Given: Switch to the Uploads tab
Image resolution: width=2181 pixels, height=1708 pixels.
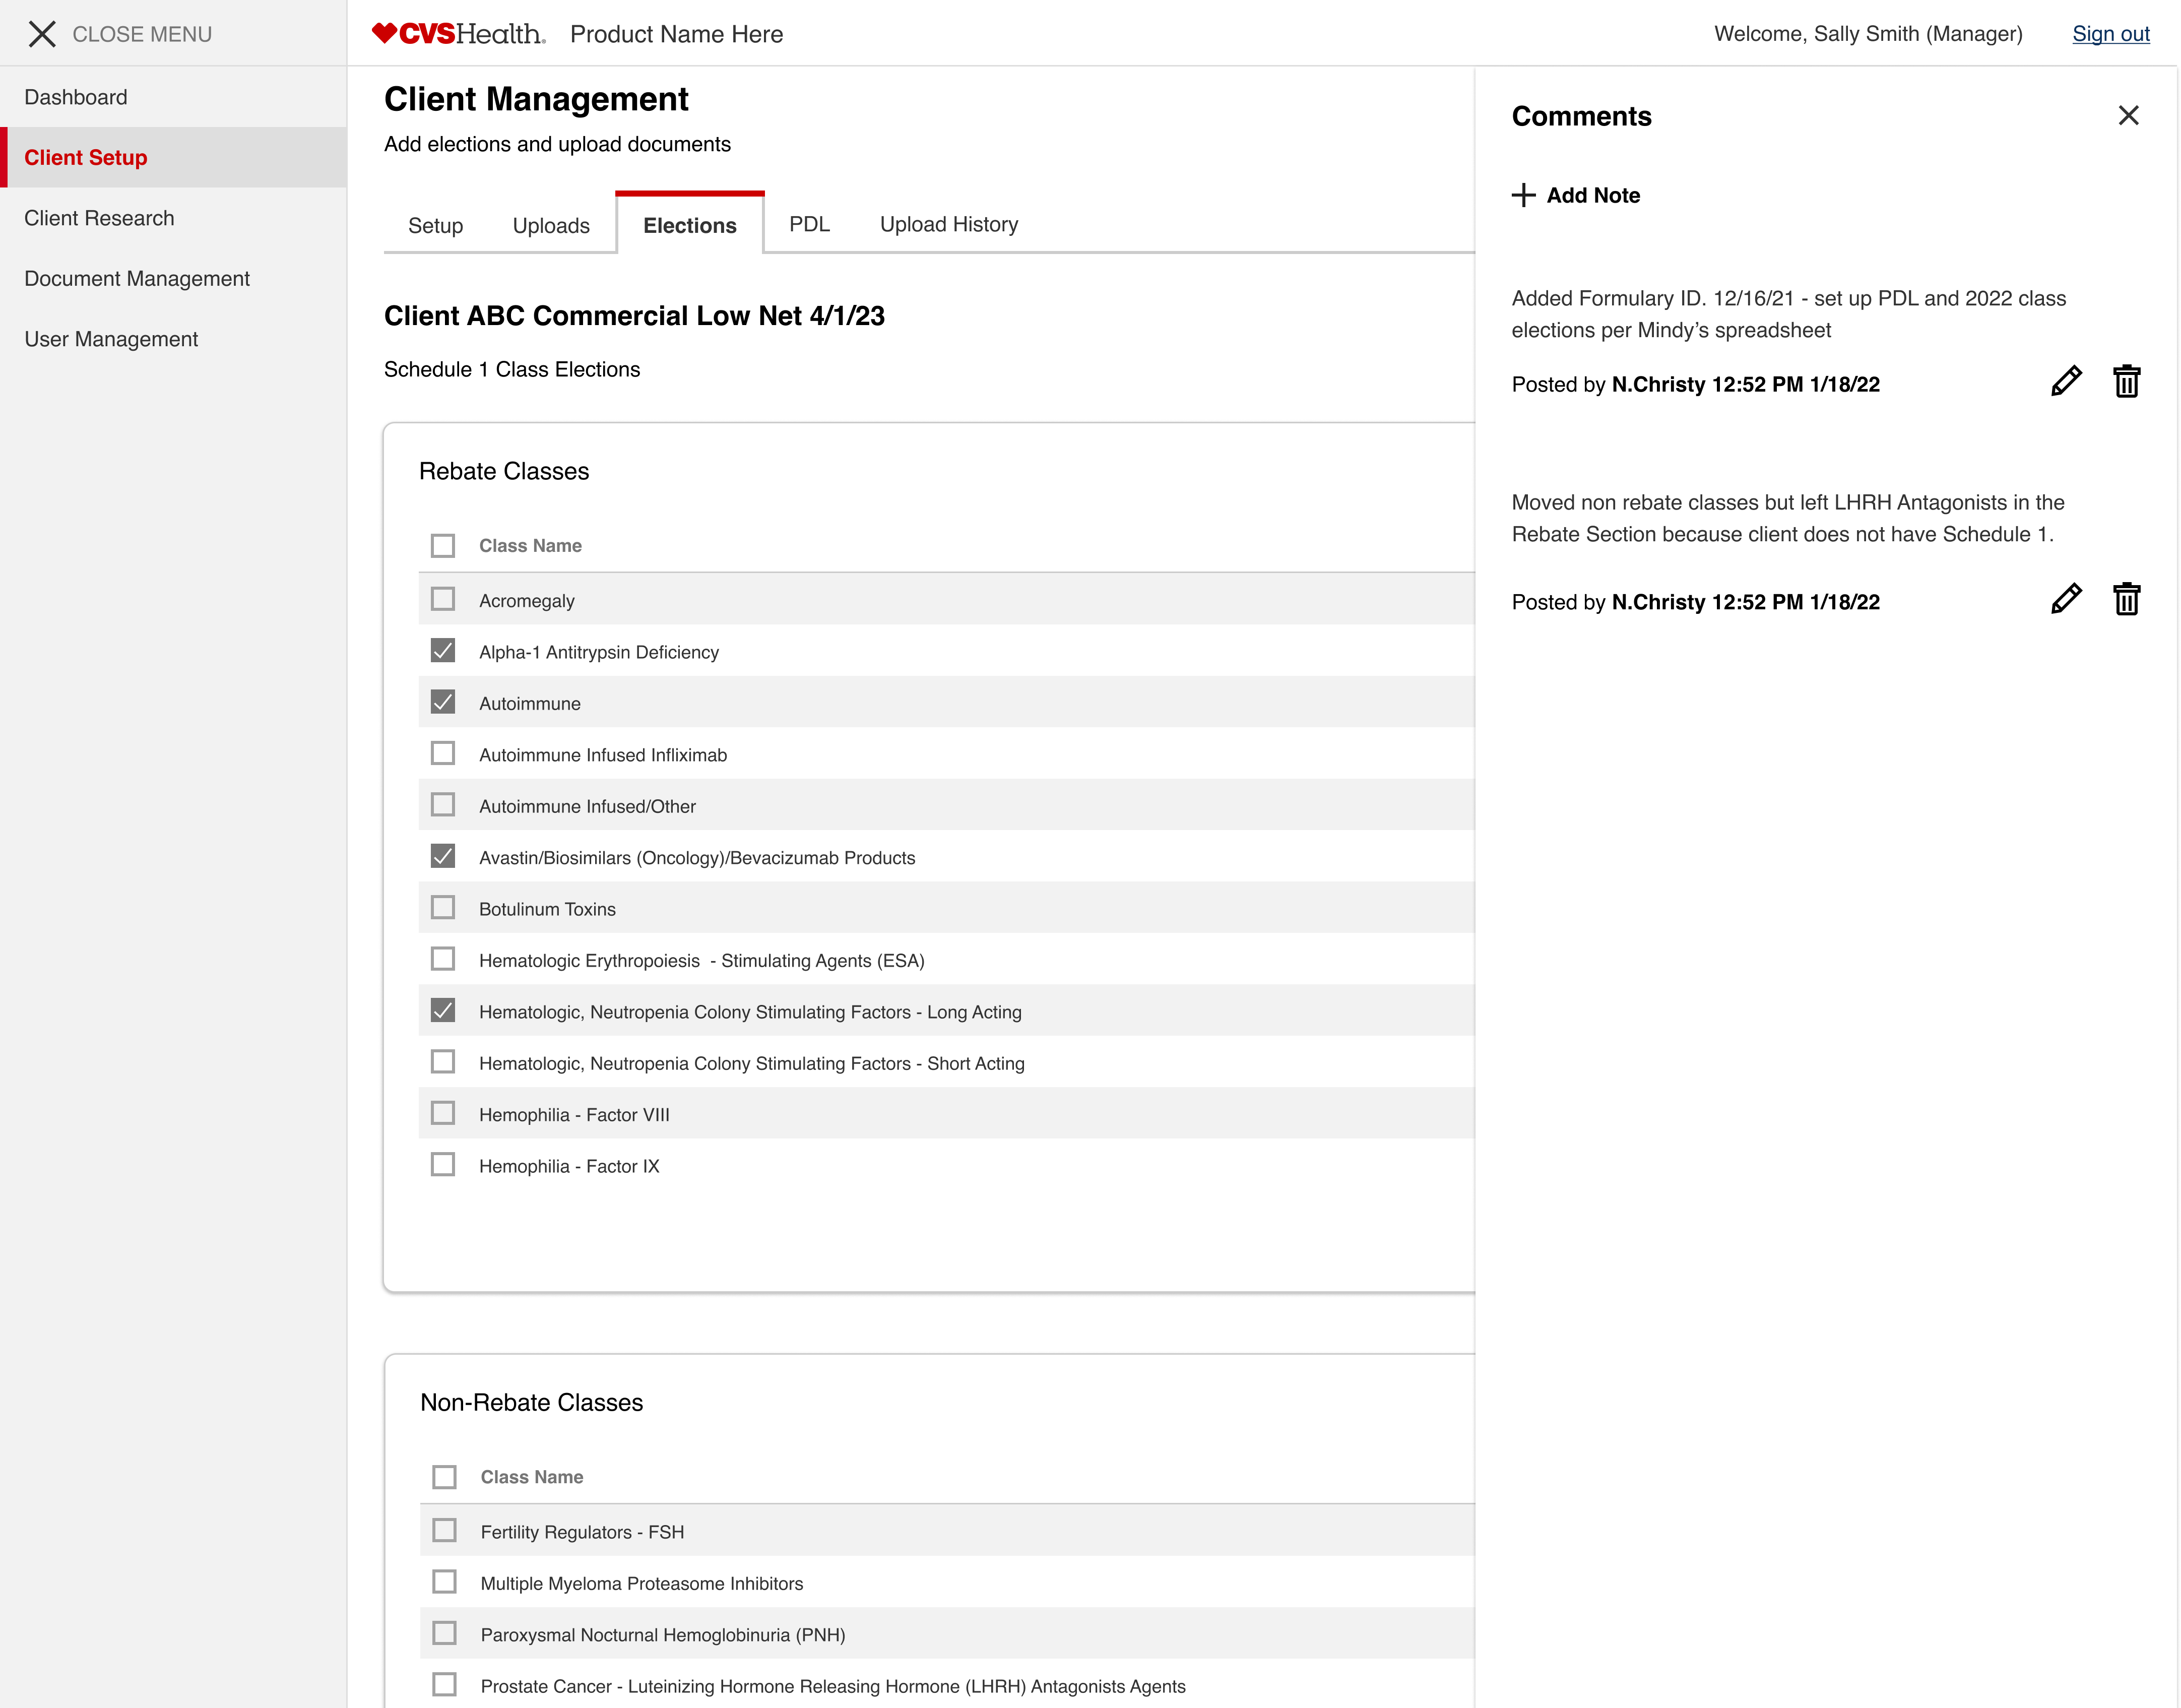Looking at the screenshot, I should tap(551, 225).
